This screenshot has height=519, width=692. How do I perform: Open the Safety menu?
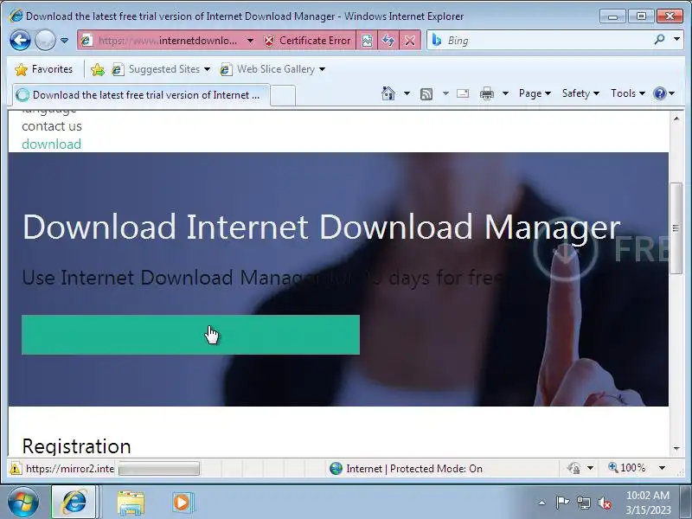580,93
